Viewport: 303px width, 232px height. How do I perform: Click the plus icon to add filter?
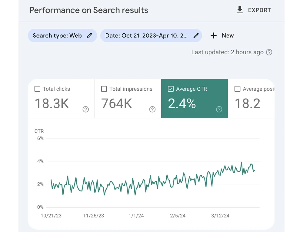214,35
